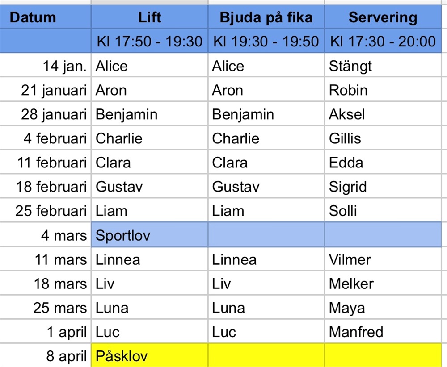Click the blue Sportlov cell
This screenshot has width=447, height=367.
[x=149, y=235]
